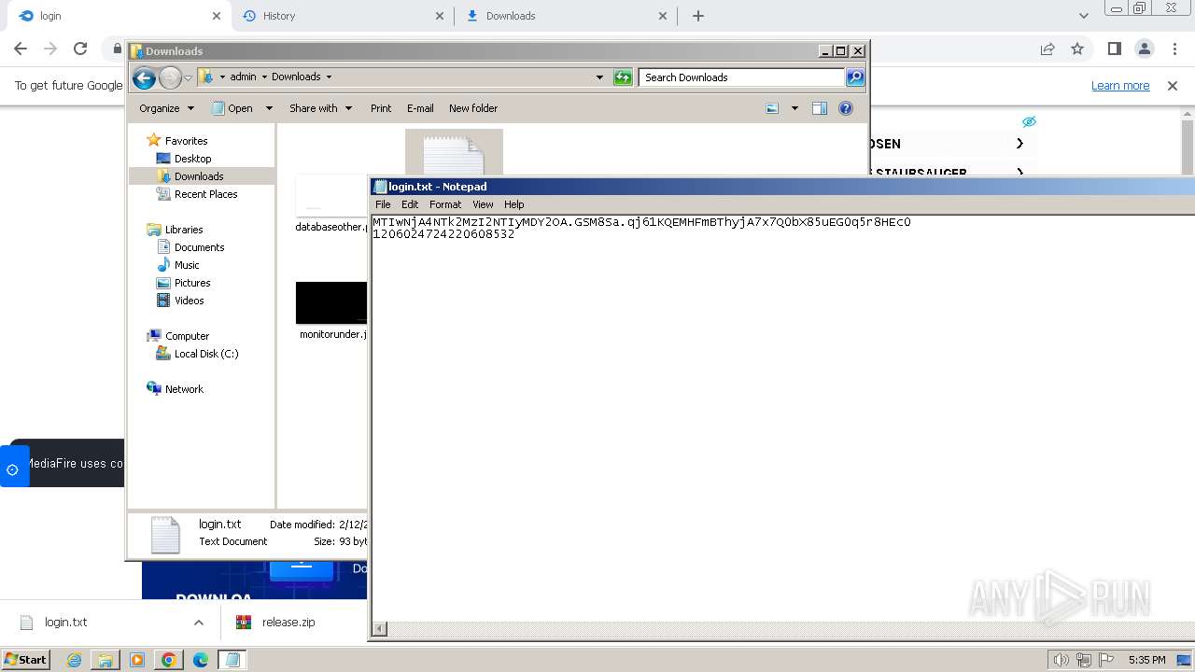Open Microsoft Edge from taskbar
Image resolution: width=1195 pixels, height=672 pixels.
pyautogui.click(x=201, y=660)
